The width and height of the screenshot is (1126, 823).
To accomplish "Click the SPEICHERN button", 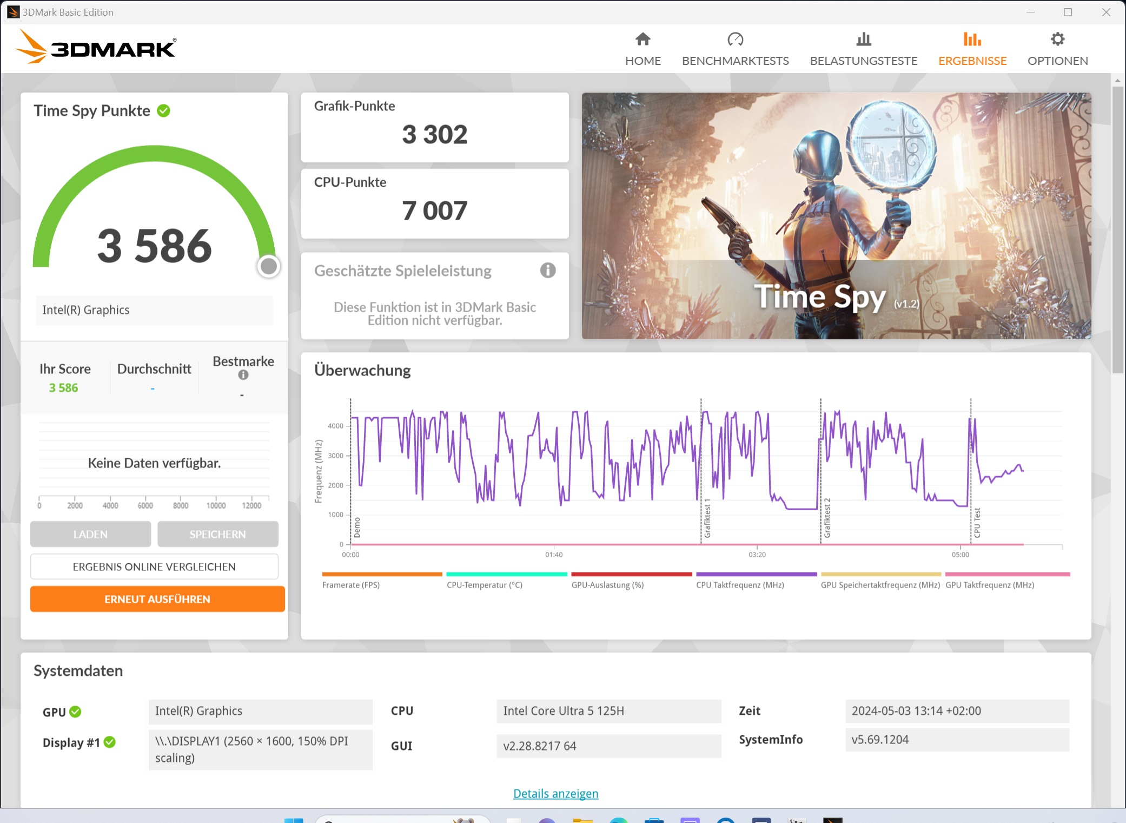I will 217,534.
